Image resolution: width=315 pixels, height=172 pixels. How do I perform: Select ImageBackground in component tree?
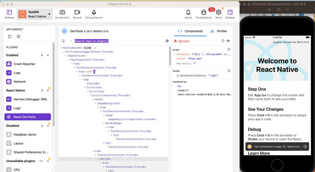(108, 103)
